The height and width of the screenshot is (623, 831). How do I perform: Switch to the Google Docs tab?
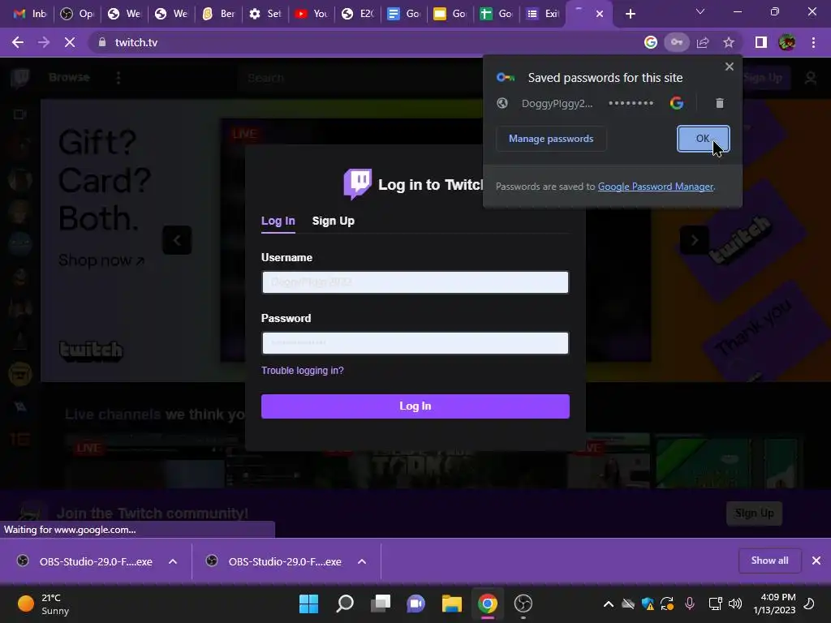[x=404, y=14]
